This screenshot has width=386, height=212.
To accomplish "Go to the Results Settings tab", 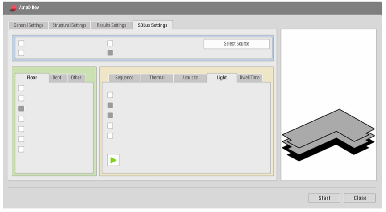I will [x=112, y=25].
